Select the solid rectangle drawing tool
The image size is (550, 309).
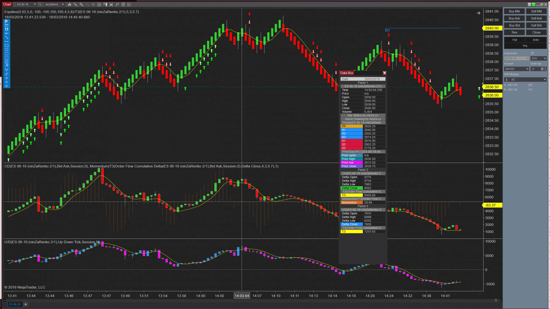7,46
